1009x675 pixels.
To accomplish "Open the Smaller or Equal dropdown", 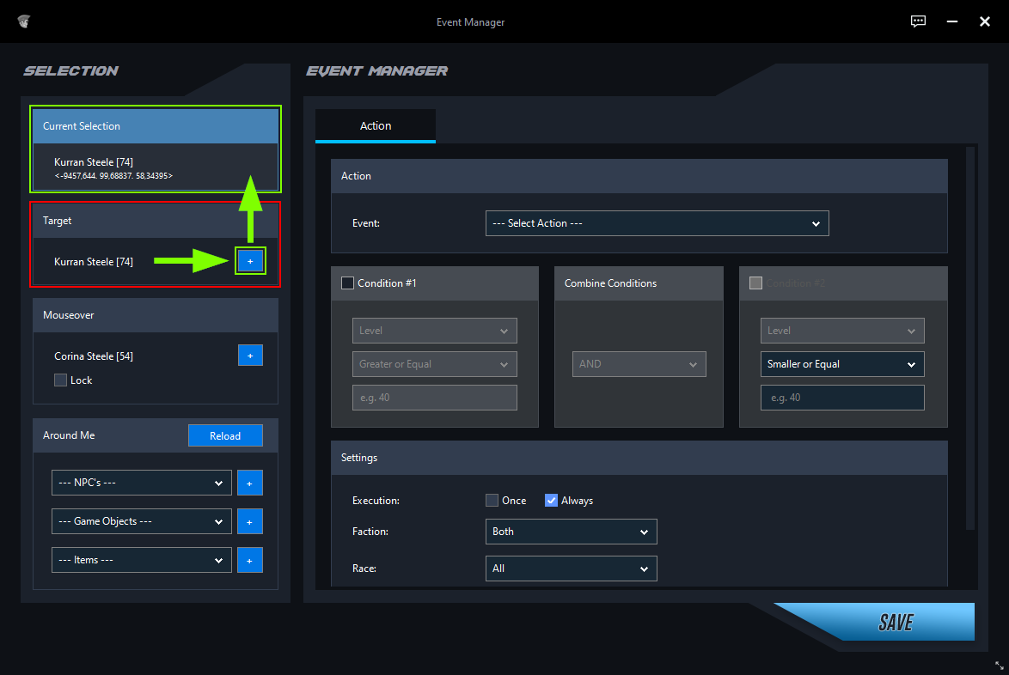I will (841, 364).
